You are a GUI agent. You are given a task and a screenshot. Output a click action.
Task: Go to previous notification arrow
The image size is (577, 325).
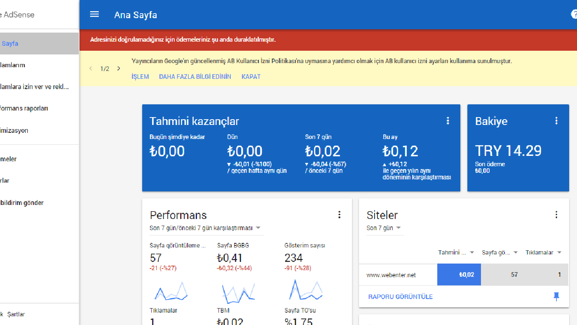[91, 68]
